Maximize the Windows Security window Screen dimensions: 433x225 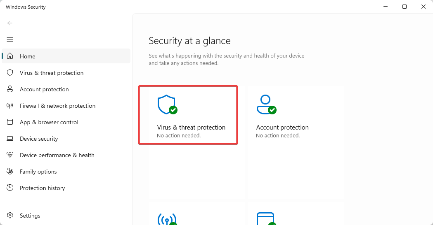point(405,7)
